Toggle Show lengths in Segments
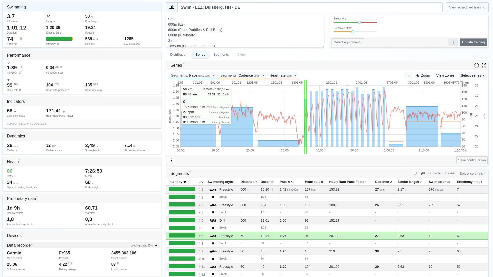493x277 pixels. coord(442,173)
